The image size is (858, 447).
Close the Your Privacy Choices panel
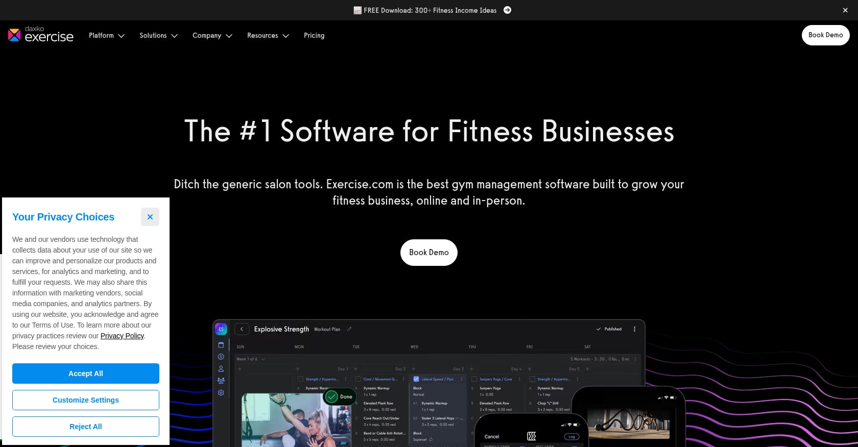pyautogui.click(x=150, y=217)
